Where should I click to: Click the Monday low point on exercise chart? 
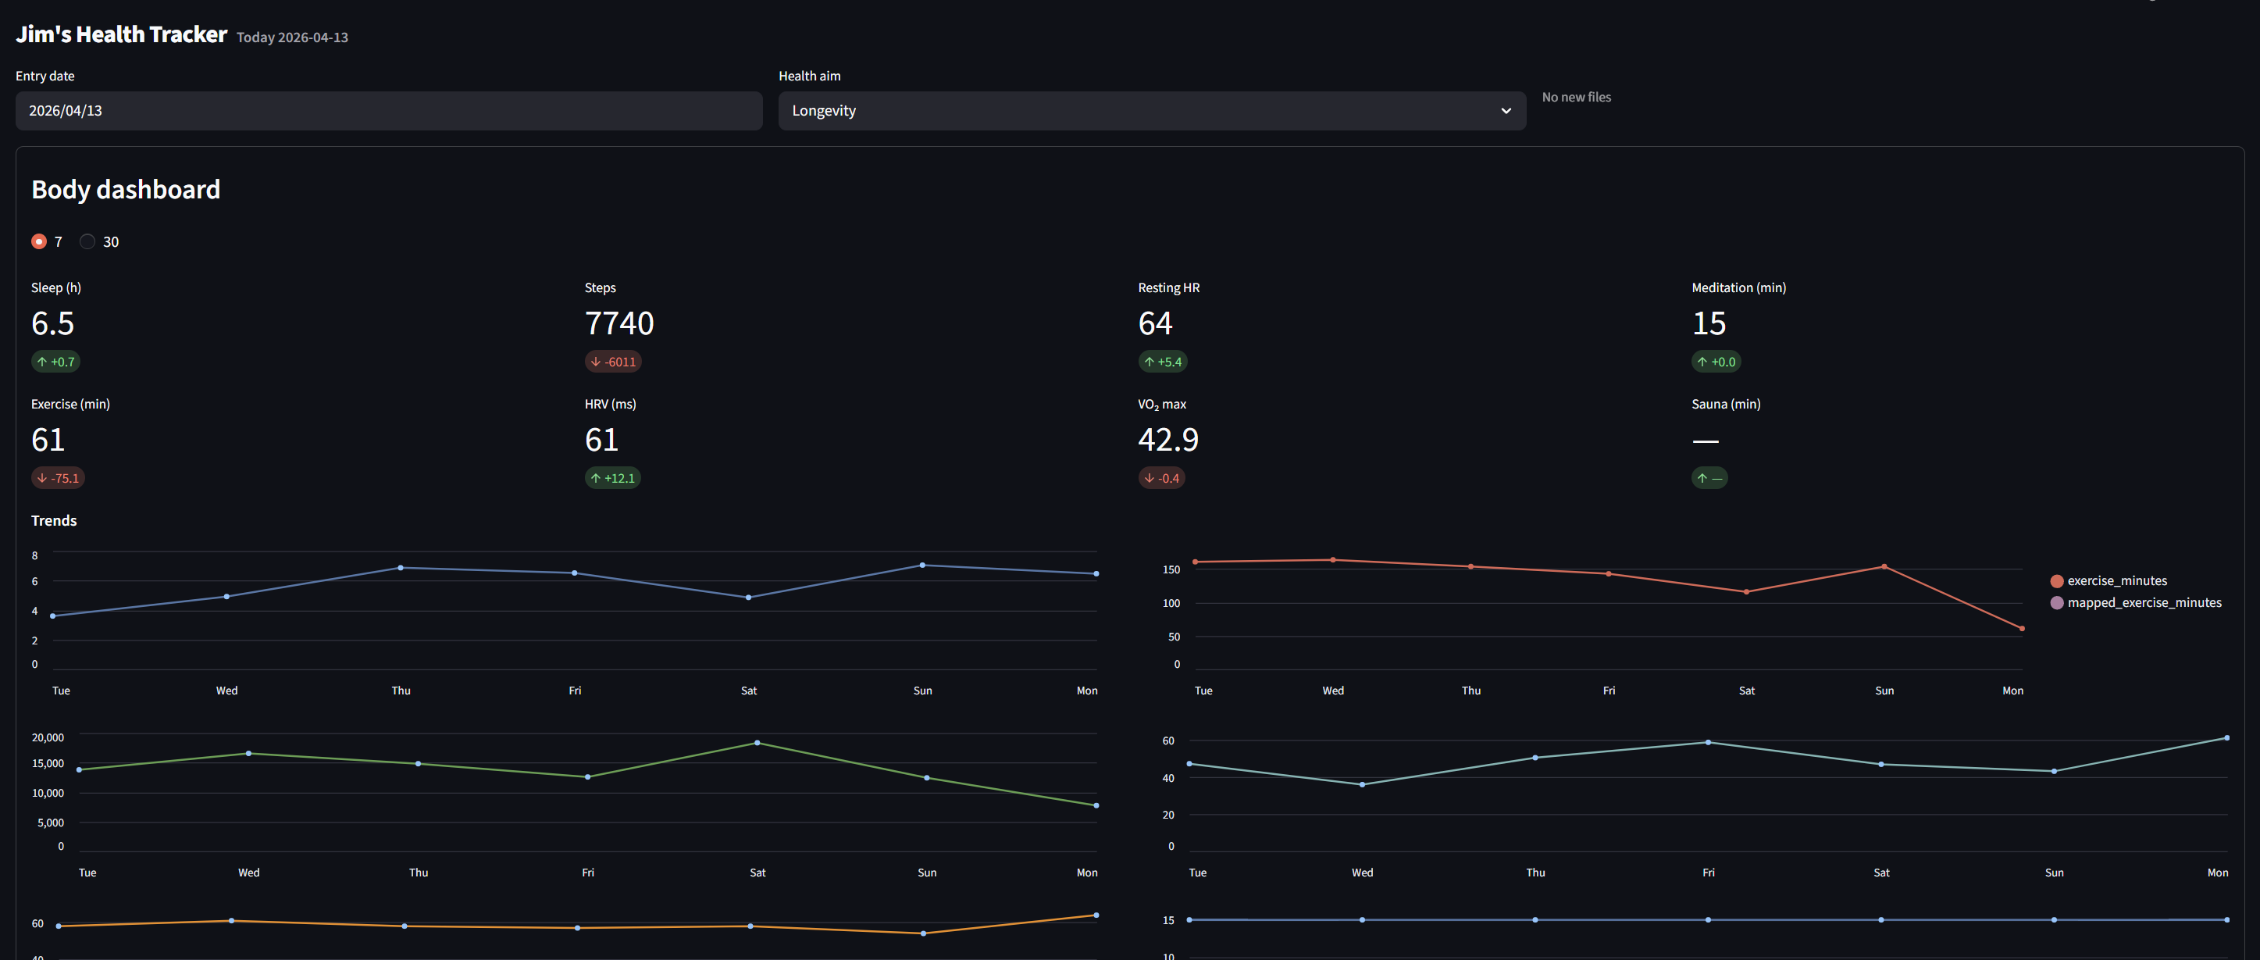(2023, 628)
